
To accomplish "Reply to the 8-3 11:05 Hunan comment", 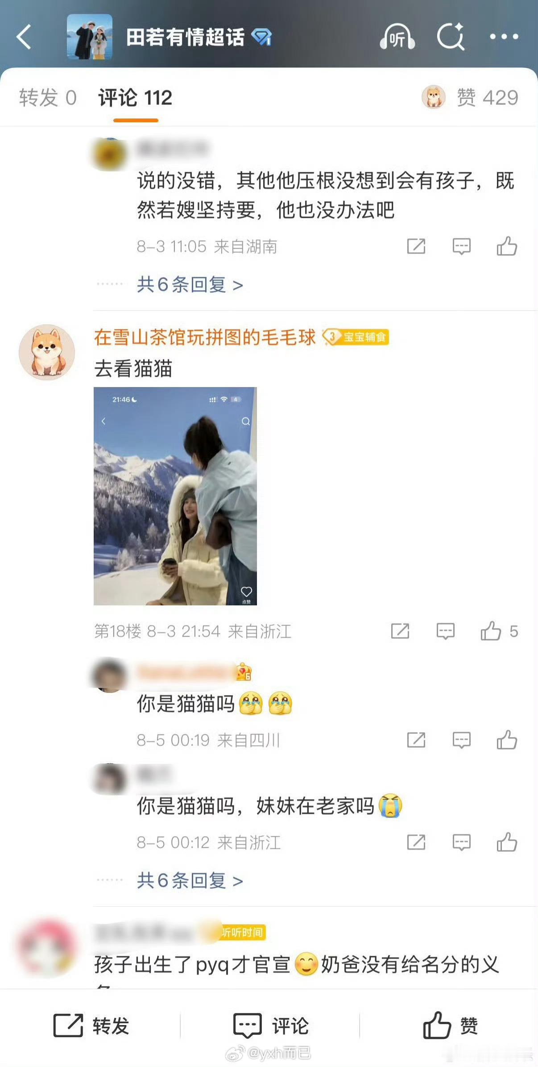I will coord(462,246).
